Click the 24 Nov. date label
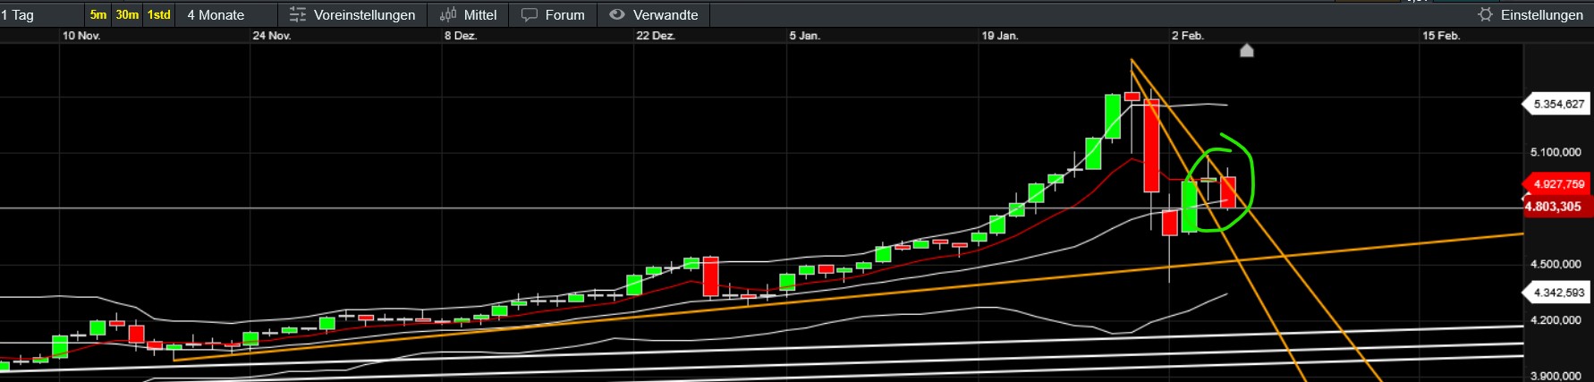Image resolution: width=1594 pixels, height=382 pixels. point(272,36)
